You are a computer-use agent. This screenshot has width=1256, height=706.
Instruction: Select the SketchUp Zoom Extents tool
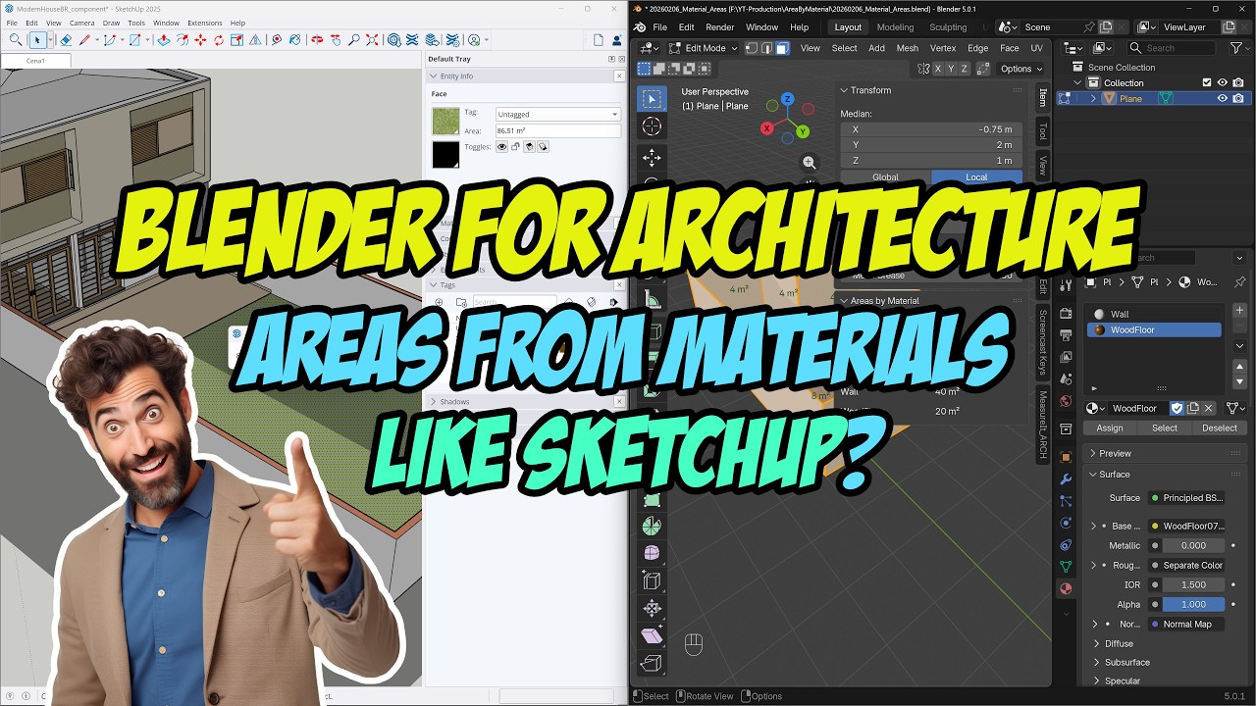pyautogui.click(x=373, y=40)
